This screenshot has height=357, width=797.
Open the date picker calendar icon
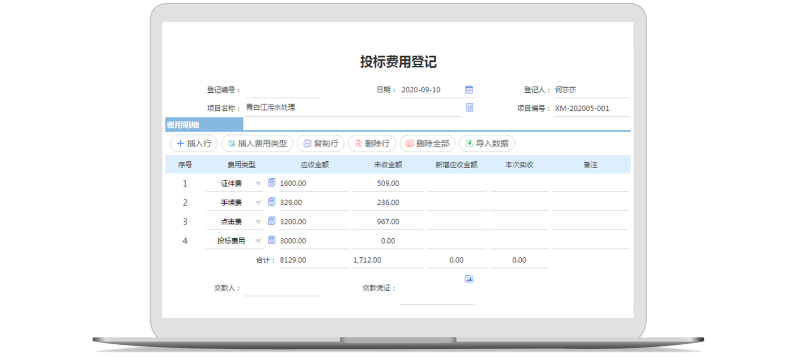[x=469, y=90]
